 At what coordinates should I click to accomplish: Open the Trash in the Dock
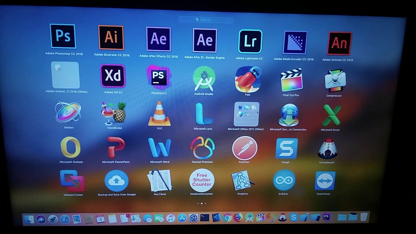coord(364,216)
